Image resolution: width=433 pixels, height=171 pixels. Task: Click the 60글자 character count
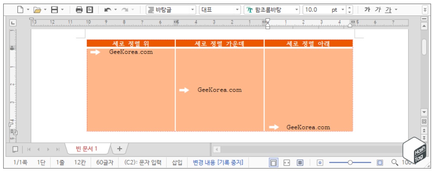(x=104, y=163)
